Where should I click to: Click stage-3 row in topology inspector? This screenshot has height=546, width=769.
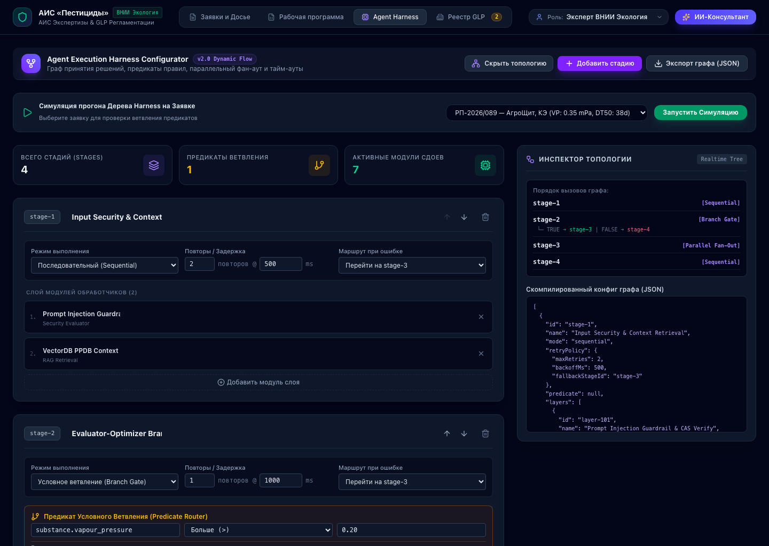click(637, 245)
